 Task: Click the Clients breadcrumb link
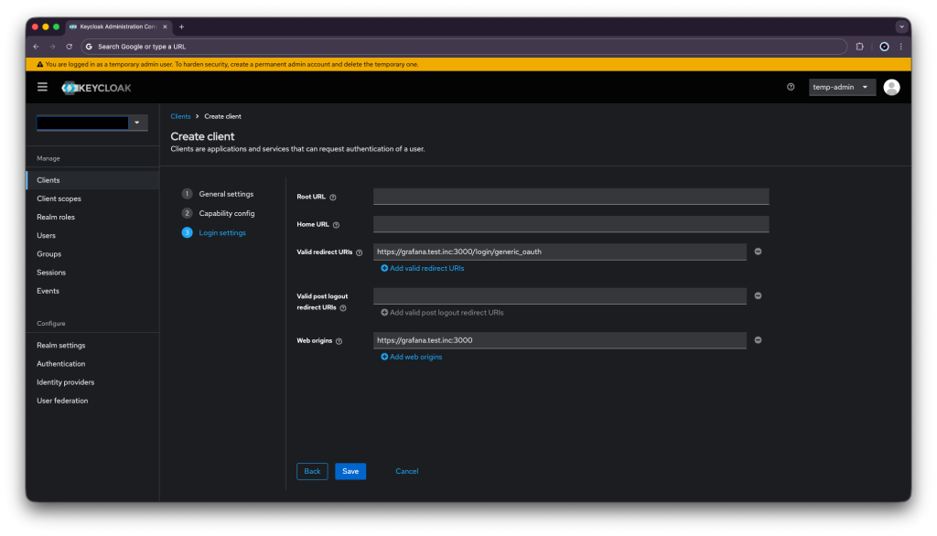click(180, 116)
